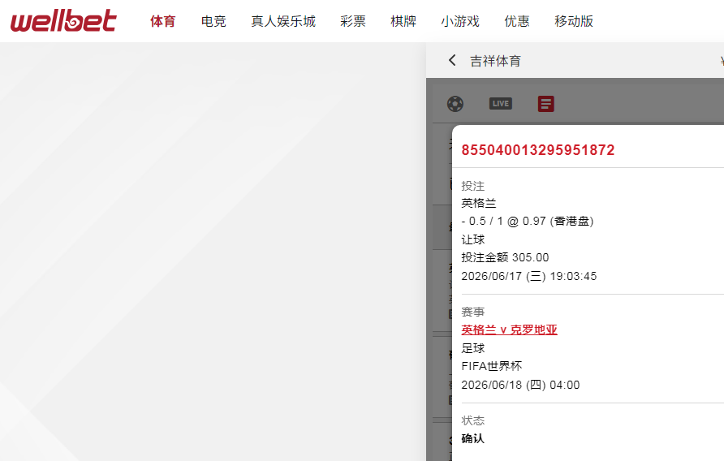Screen dimensions: 724x461
Task: Go to 真人娱乐城 live casino
Action: [x=283, y=21]
